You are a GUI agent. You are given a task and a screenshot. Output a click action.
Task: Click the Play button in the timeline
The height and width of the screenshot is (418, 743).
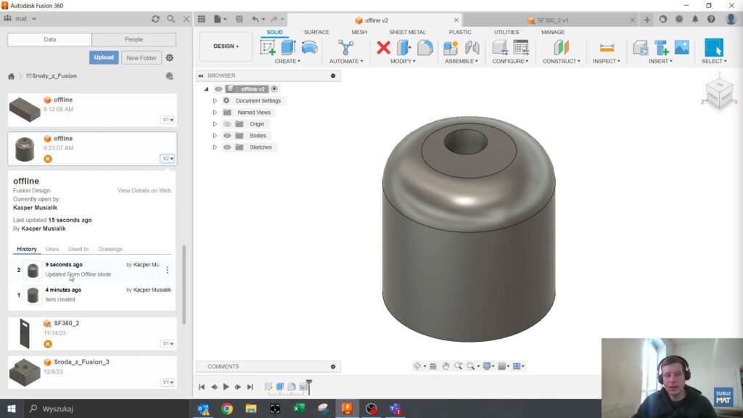tap(226, 387)
